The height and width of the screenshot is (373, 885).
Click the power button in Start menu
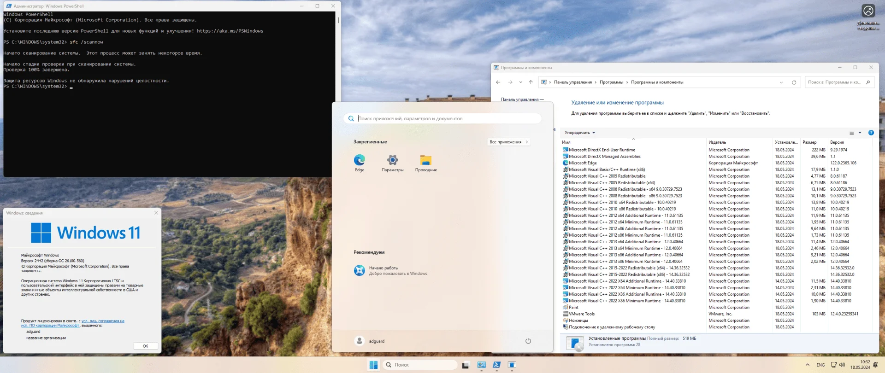528,341
